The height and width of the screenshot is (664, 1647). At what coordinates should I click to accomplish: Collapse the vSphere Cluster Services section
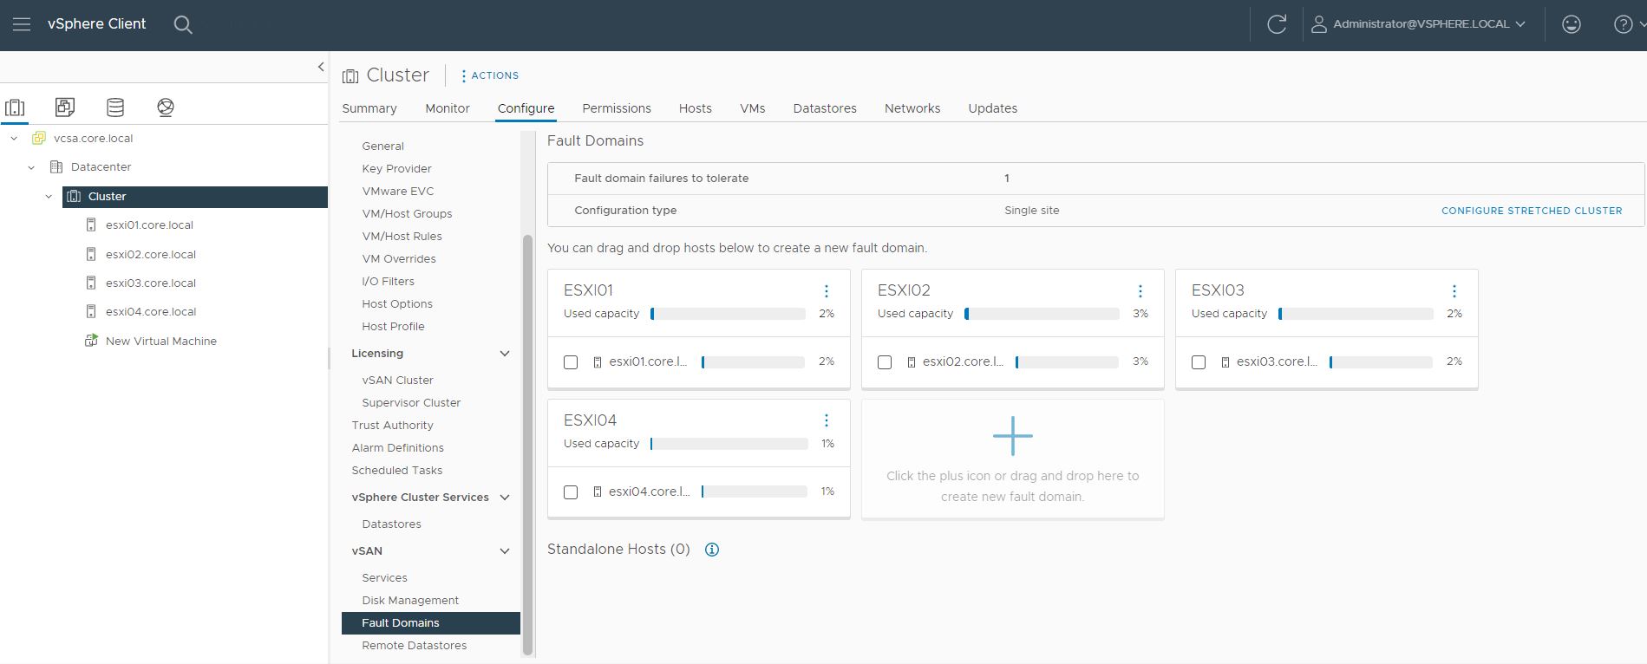[x=505, y=498]
